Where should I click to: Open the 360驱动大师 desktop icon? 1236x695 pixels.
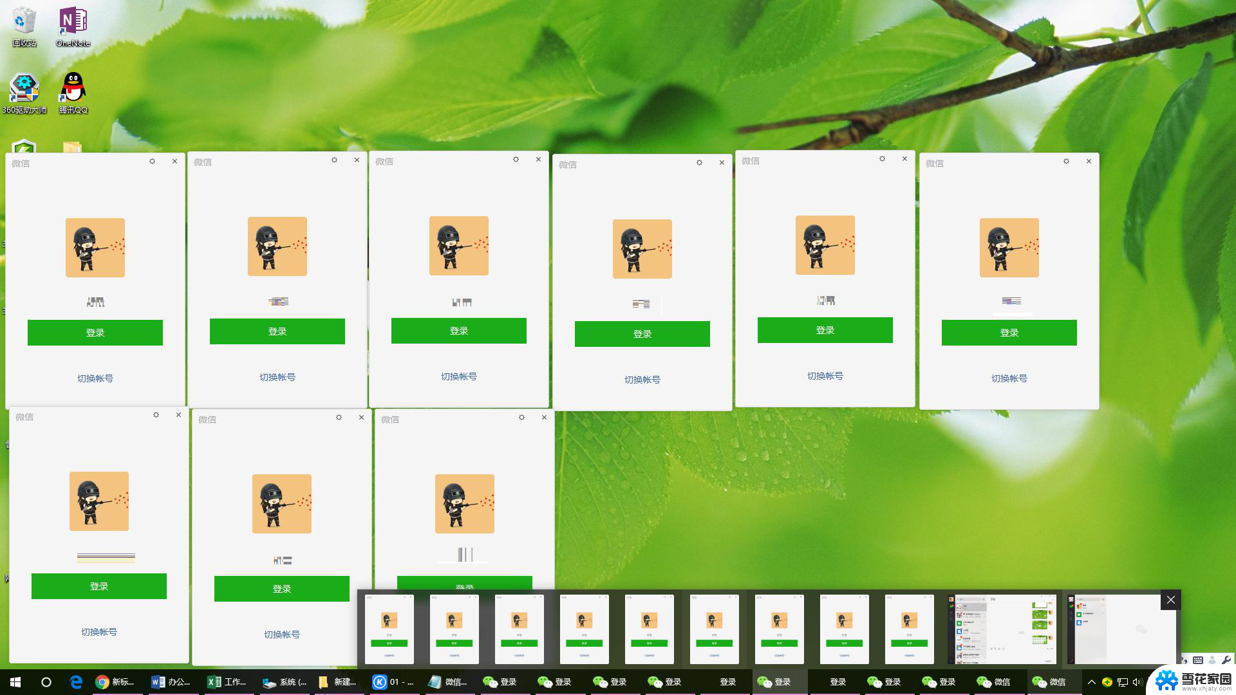click(x=24, y=94)
